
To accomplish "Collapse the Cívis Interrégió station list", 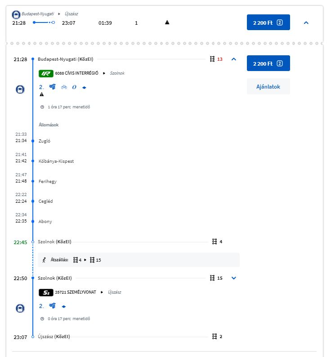I will (234, 59).
